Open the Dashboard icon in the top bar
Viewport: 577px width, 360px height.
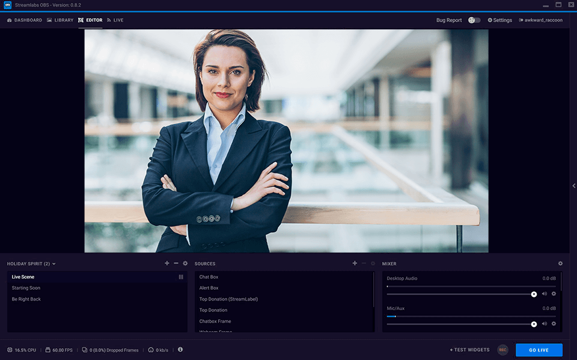(8, 20)
